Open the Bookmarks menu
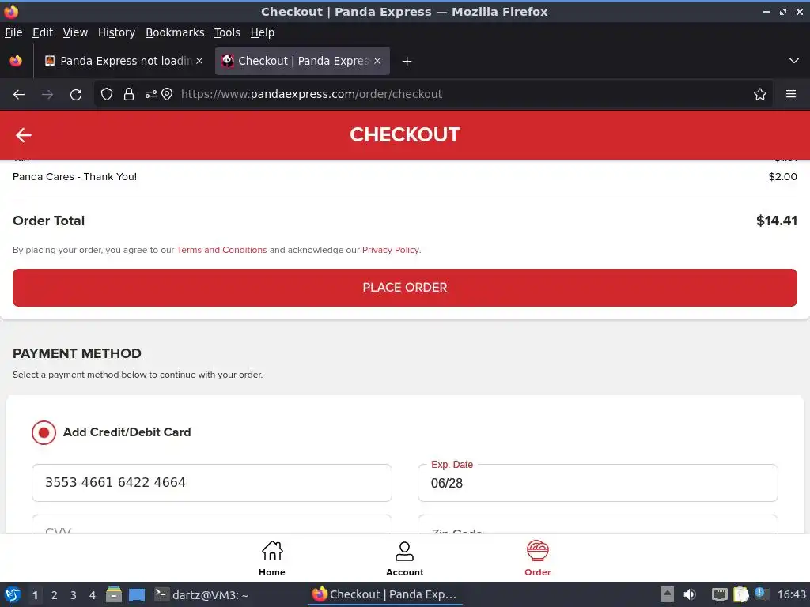The width and height of the screenshot is (810, 607). coord(175,32)
